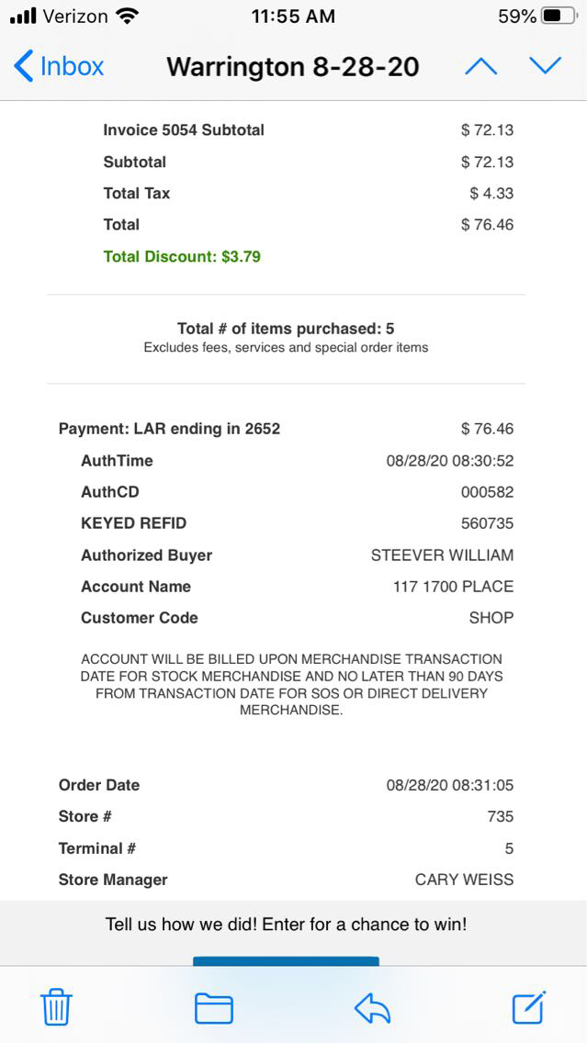Viewport: 587px width, 1043px height.
Task: Go to previous message with up chevron
Action: (480, 66)
